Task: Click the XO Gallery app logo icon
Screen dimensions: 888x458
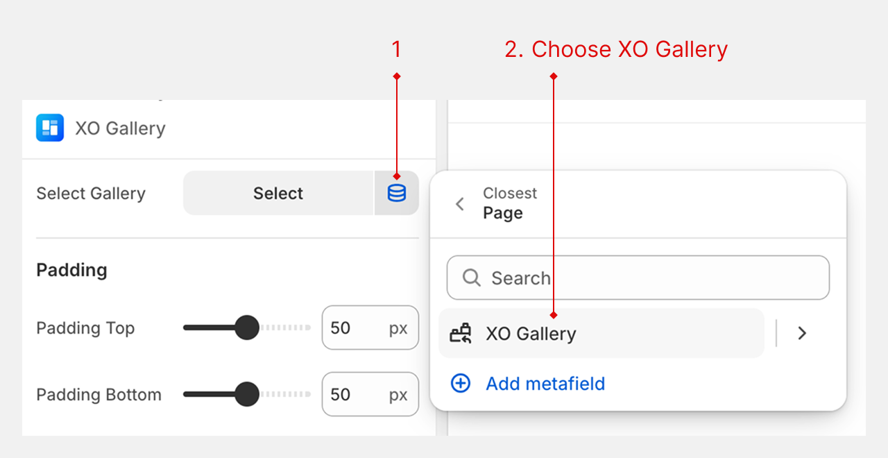Action: coord(50,128)
